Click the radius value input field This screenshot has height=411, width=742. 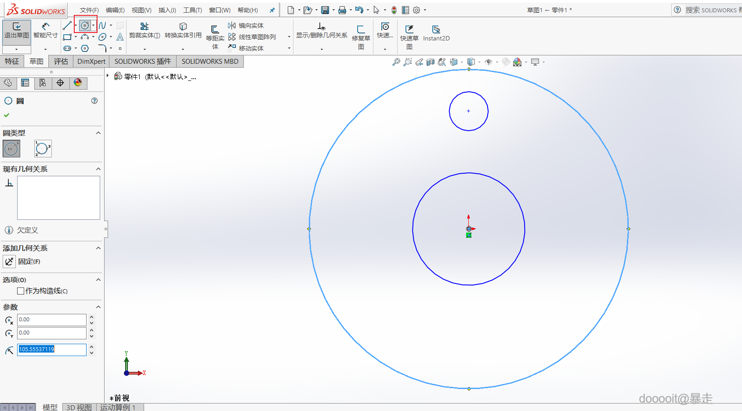tap(51, 349)
